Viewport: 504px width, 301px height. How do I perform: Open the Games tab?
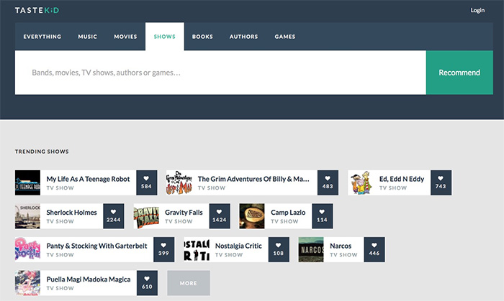tap(285, 37)
